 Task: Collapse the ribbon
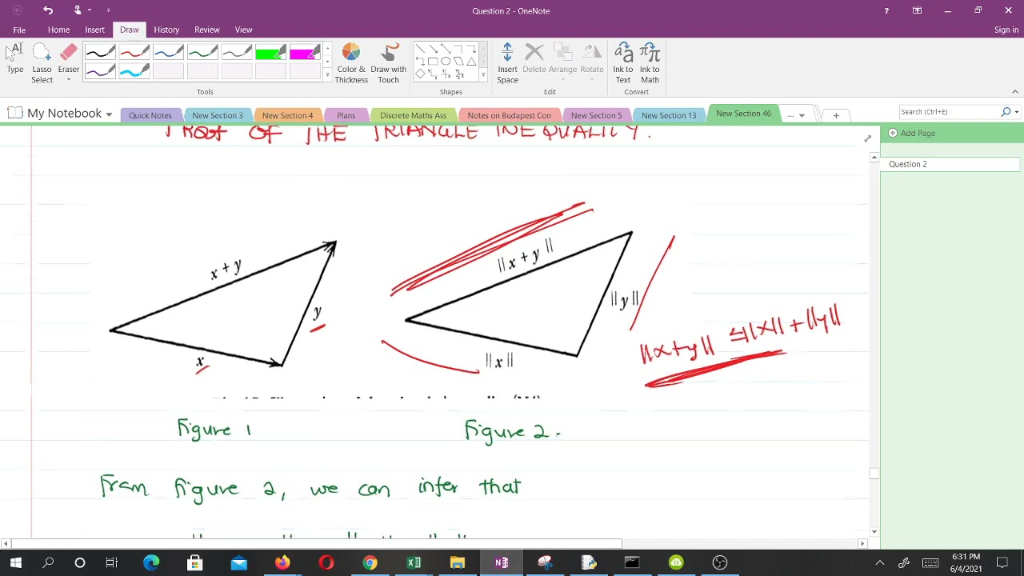click(x=1014, y=92)
